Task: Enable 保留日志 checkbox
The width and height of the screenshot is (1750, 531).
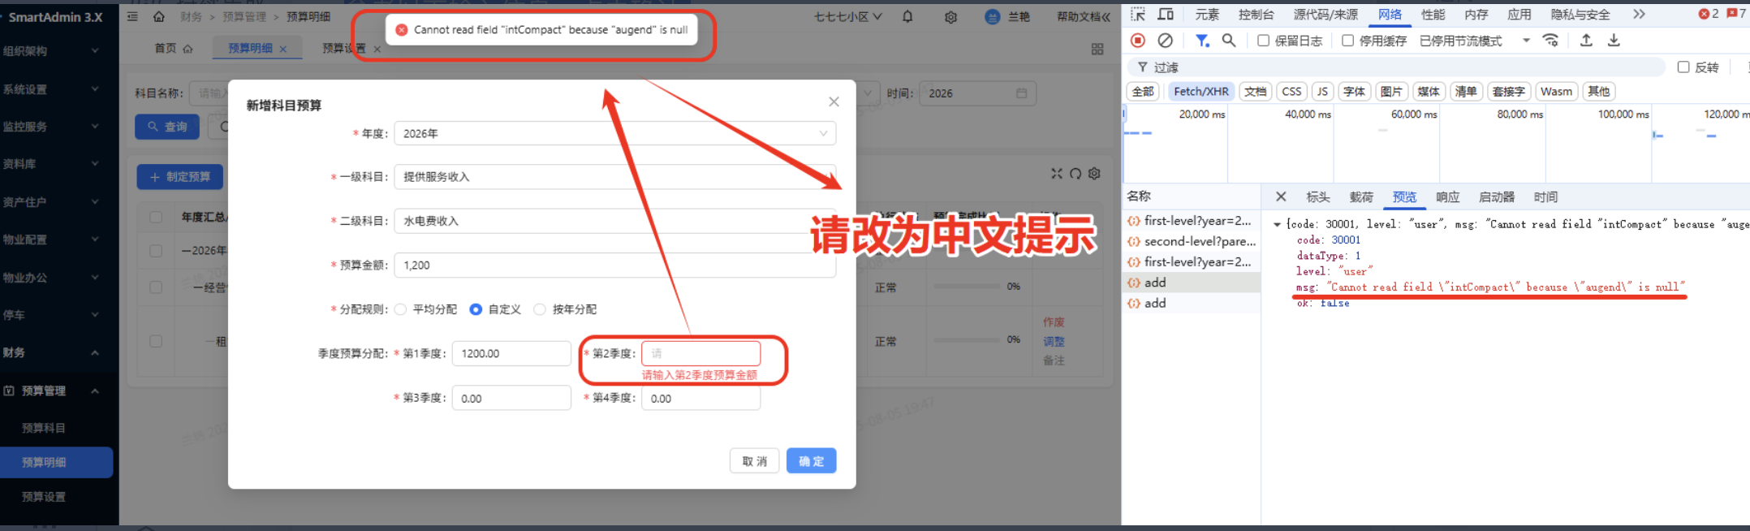Action: coord(1264,41)
